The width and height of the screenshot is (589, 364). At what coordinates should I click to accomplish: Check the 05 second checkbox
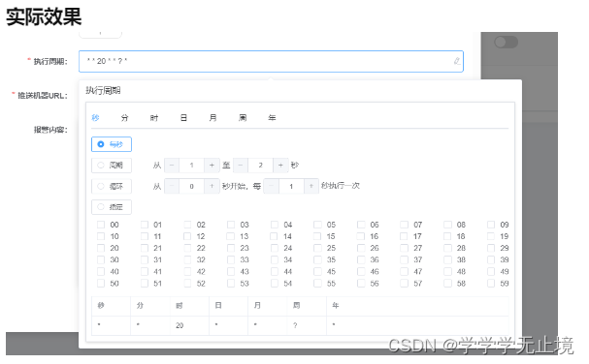coord(317,225)
